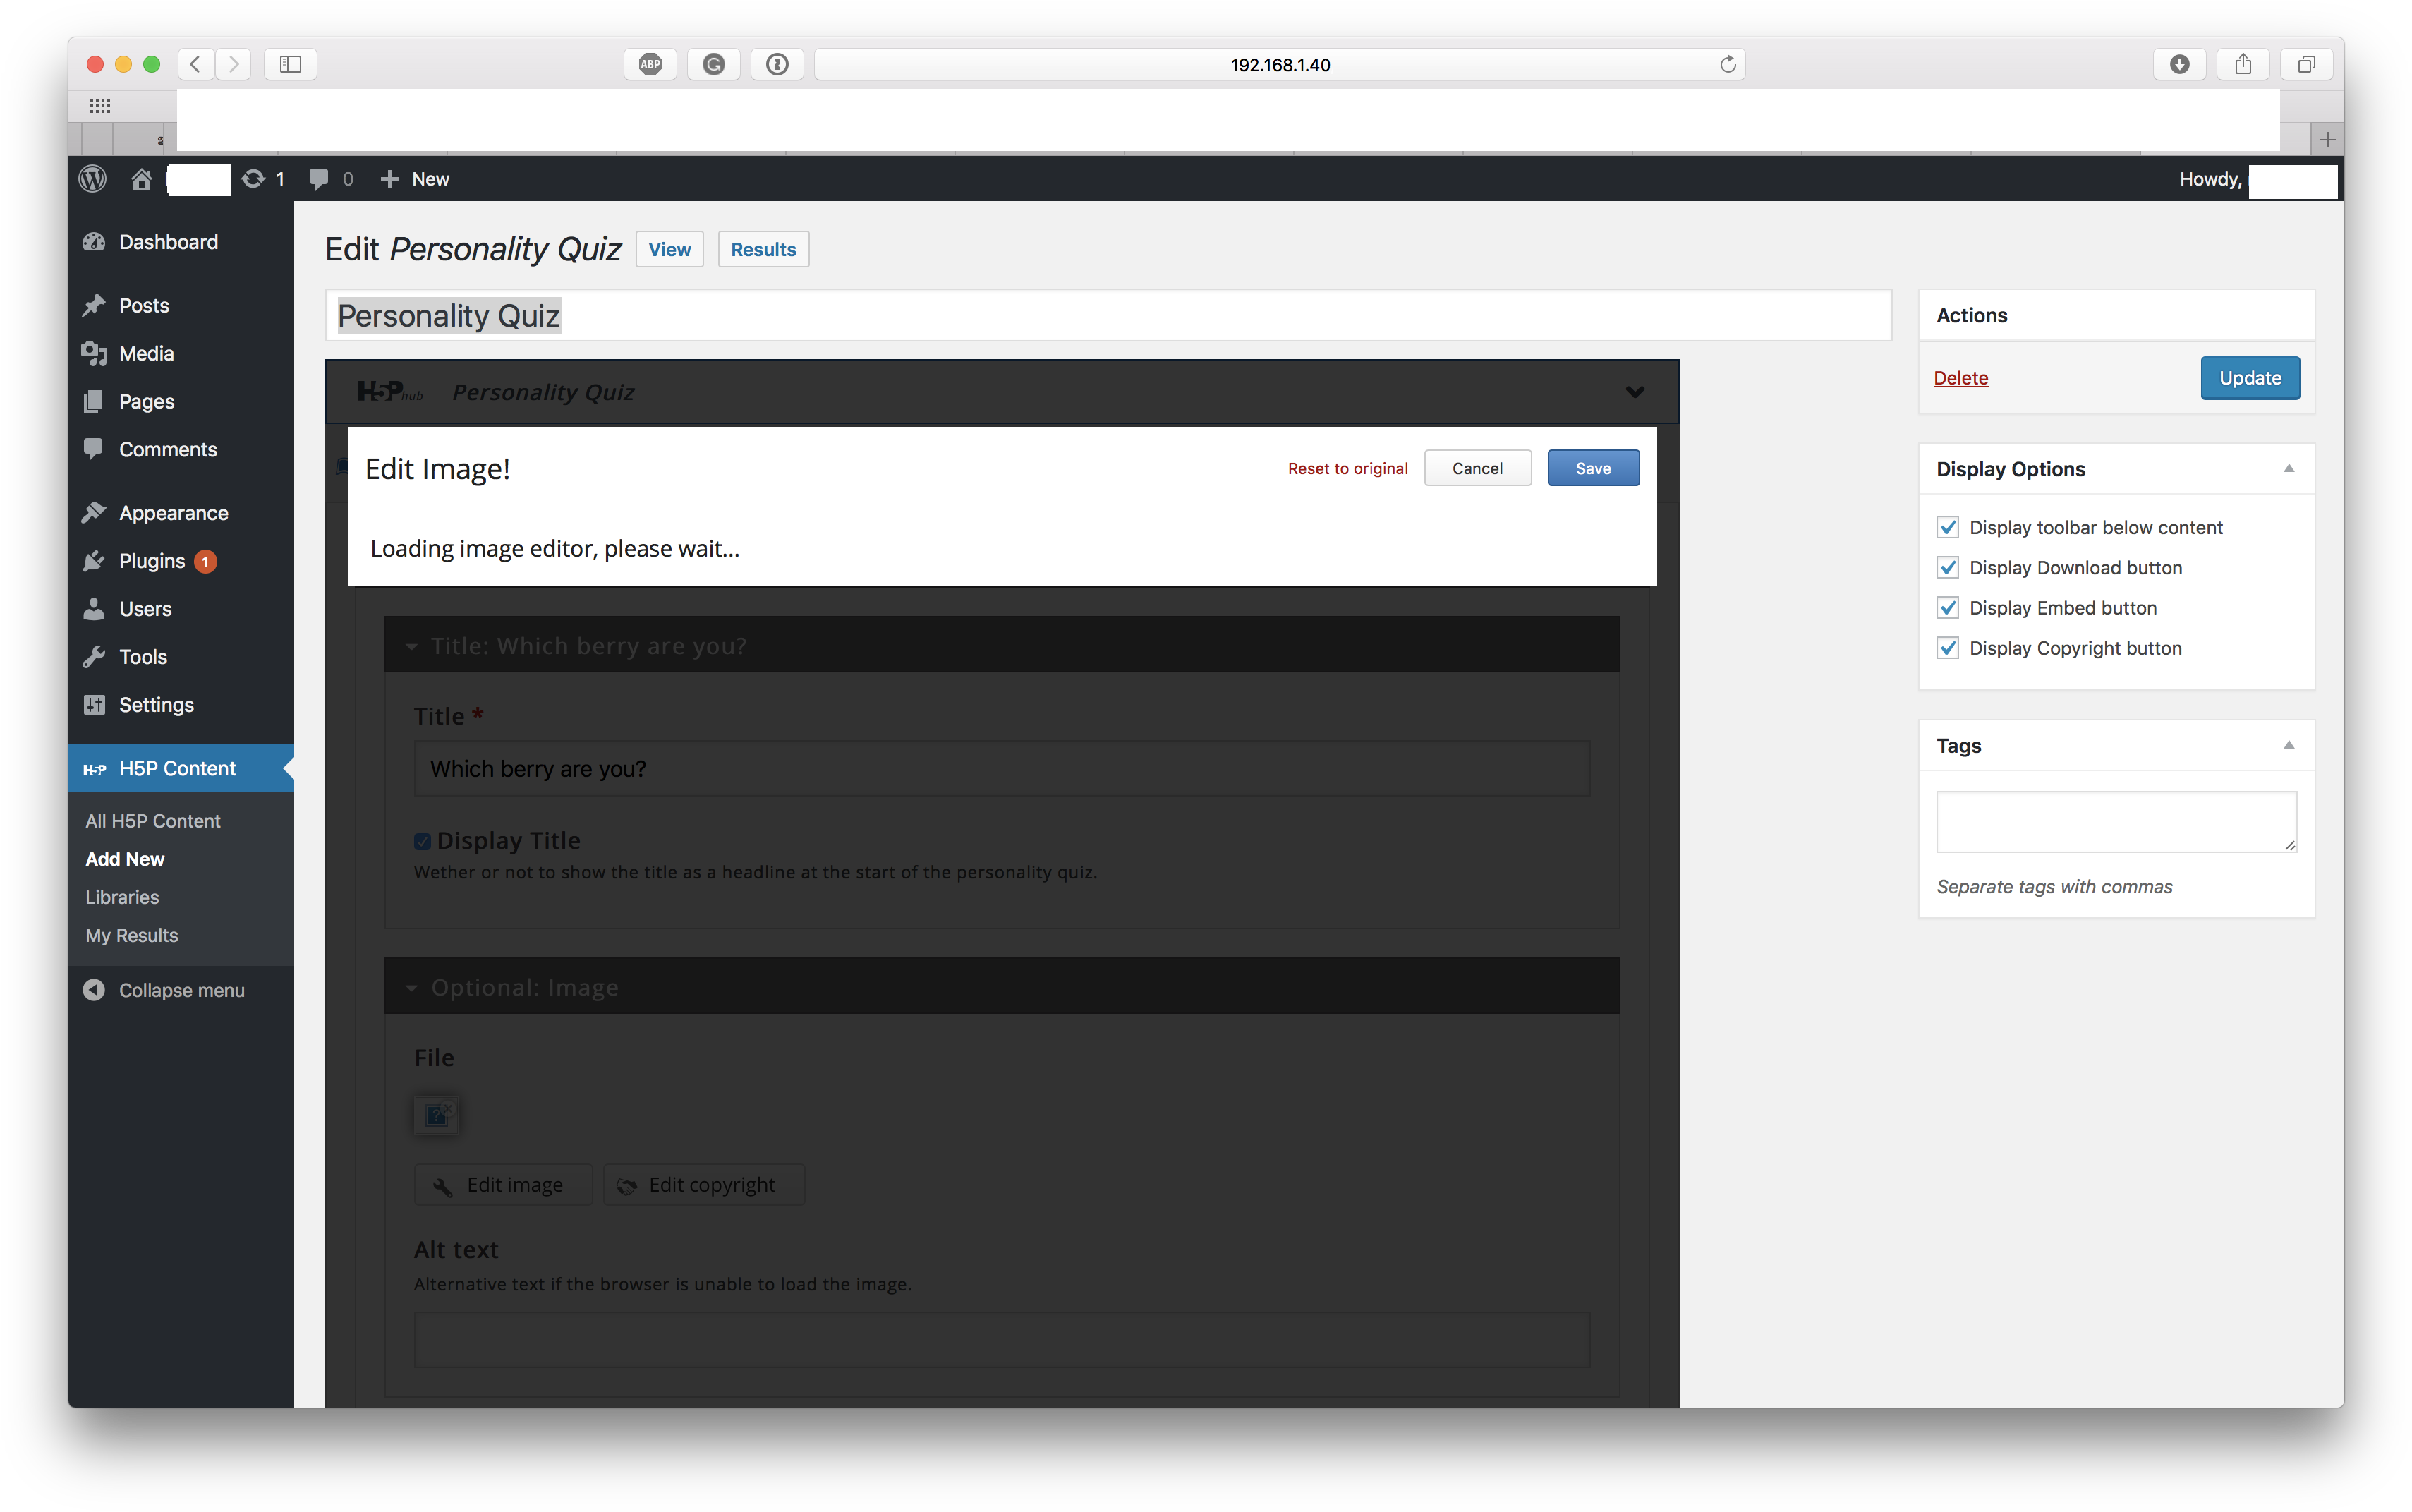This screenshot has height=1512, width=2412.
Task: Uncheck Display toolbar below content
Action: [x=1947, y=527]
